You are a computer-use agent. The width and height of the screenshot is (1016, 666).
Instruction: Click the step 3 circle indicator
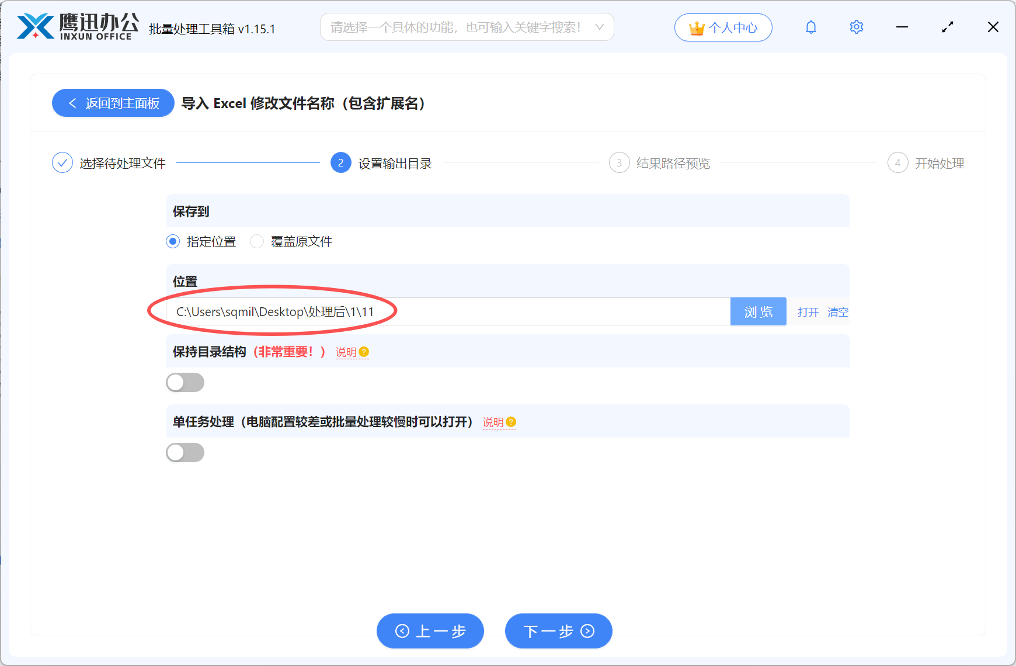[x=620, y=162]
